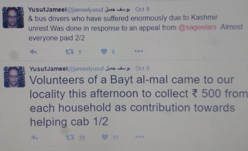Open the tweet text about ₹ 500 collection
The height and width of the screenshot is (151, 248).
click(139, 101)
